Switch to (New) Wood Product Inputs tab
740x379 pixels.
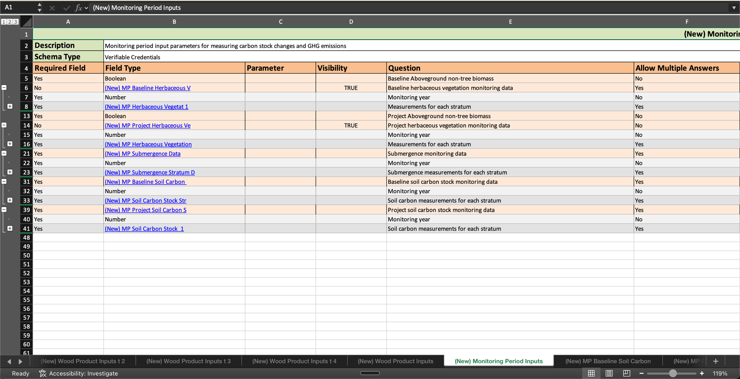395,361
